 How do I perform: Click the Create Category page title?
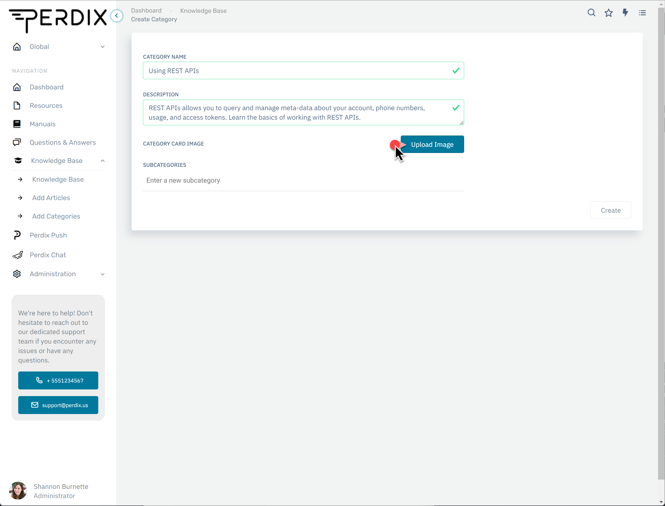154,19
